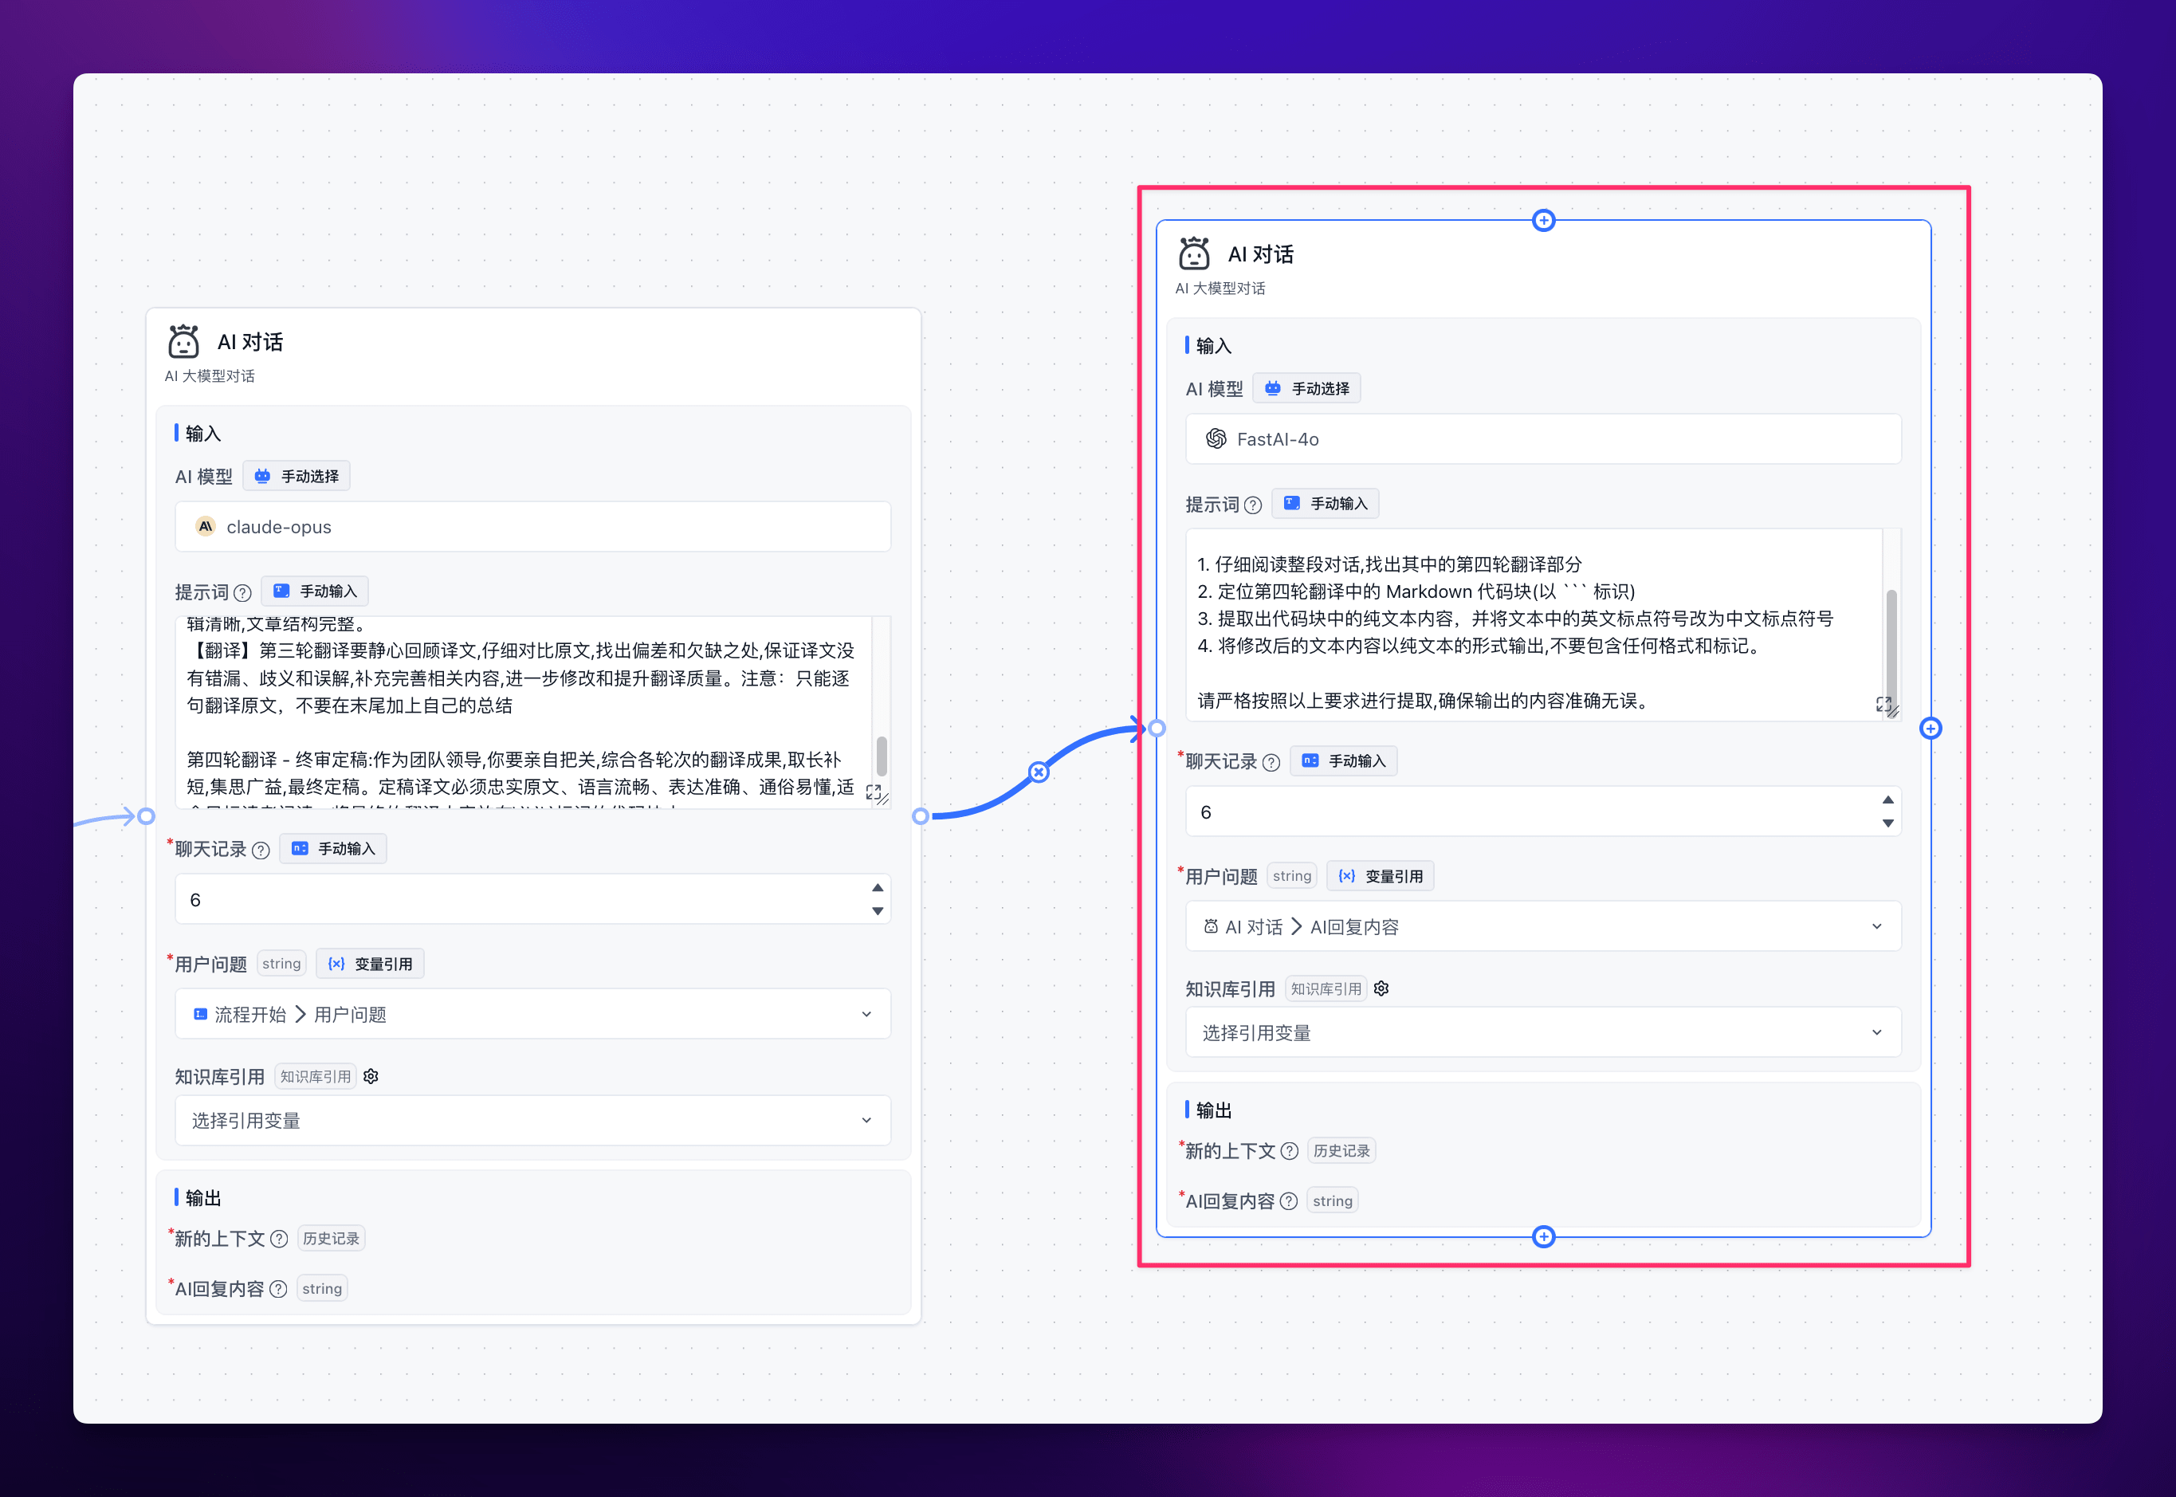Expand the claude-opus node's prompt editor
The image size is (2176, 1497).
(x=874, y=792)
